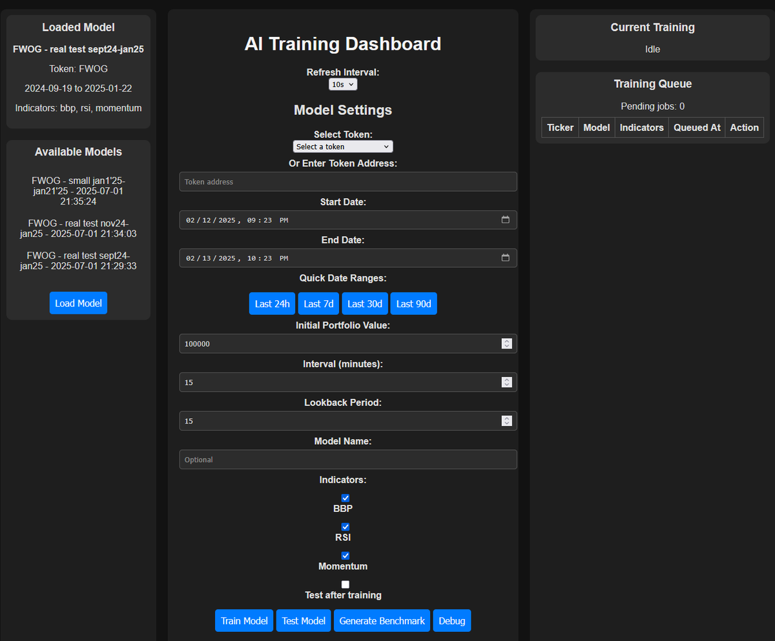Click the Start Date date-time field
The width and height of the screenshot is (775, 641).
coord(348,219)
